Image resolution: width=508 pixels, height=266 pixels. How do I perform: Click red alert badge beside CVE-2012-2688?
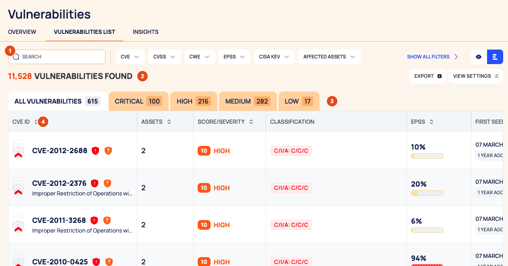pyautogui.click(x=95, y=151)
